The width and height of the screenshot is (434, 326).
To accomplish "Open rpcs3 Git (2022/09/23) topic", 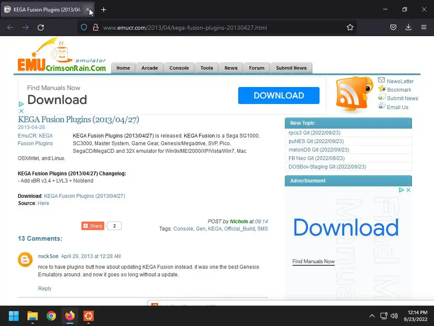I will (x=314, y=133).
